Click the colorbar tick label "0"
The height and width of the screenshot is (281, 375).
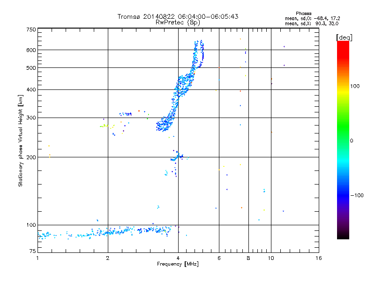click(x=352, y=140)
